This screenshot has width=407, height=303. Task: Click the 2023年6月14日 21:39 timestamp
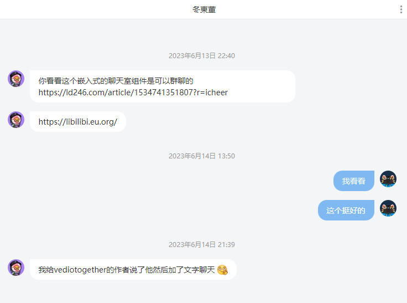[202, 244]
